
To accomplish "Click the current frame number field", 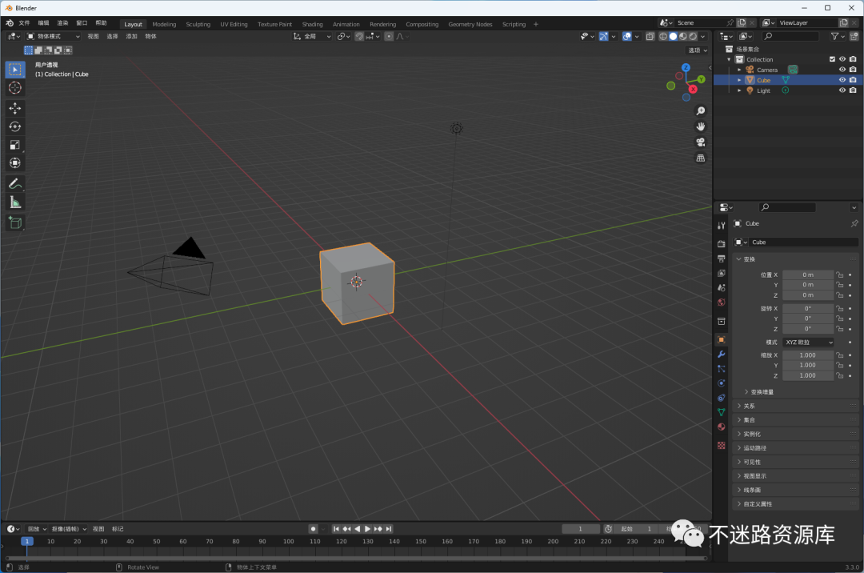I will [580, 529].
